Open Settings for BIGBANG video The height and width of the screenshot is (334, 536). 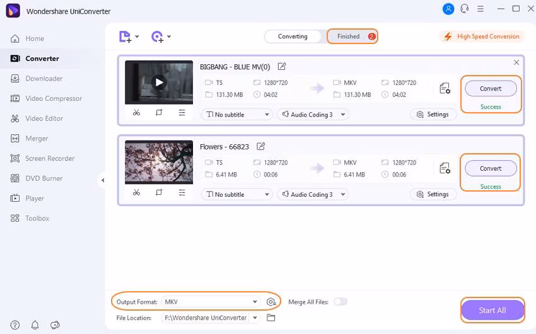pyautogui.click(x=433, y=115)
